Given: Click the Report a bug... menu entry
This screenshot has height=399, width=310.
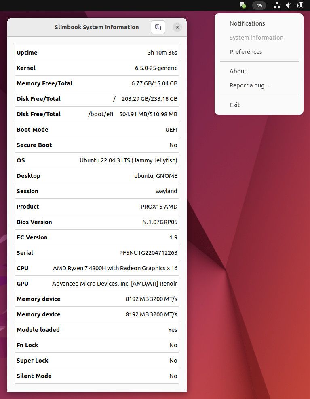Looking at the screenshot, I should tap(249, 85).
